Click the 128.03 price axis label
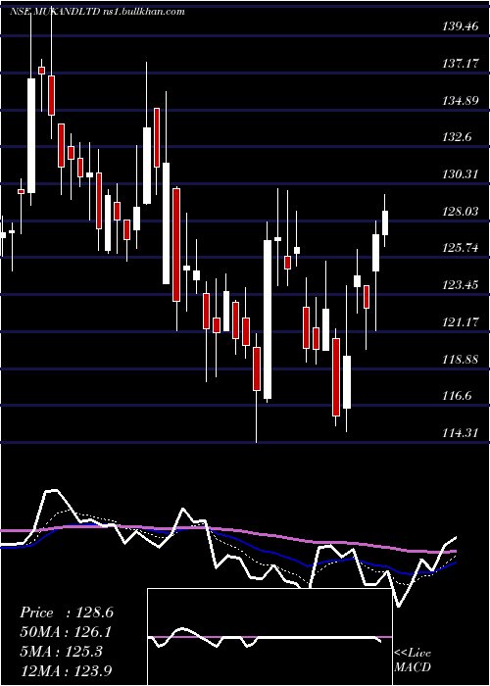This screenshot has width=490, height=686. click(461, 212)
